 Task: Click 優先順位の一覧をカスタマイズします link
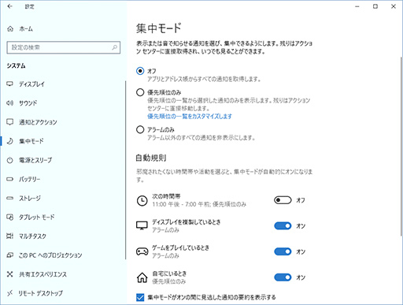(x=190, y=116)
